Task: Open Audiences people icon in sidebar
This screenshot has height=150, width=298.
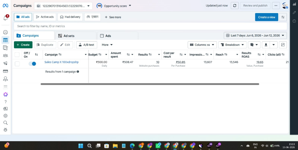Action: (6, 56)
